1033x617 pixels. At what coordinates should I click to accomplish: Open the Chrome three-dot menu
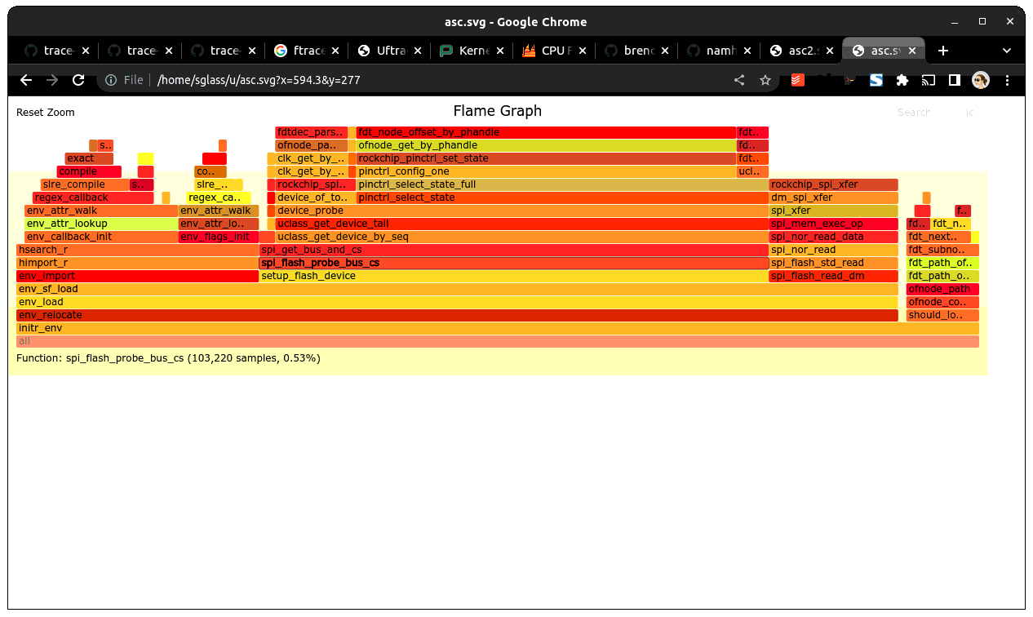tap(1008, 80)
